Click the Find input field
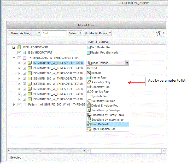 [x=54, y=33]
